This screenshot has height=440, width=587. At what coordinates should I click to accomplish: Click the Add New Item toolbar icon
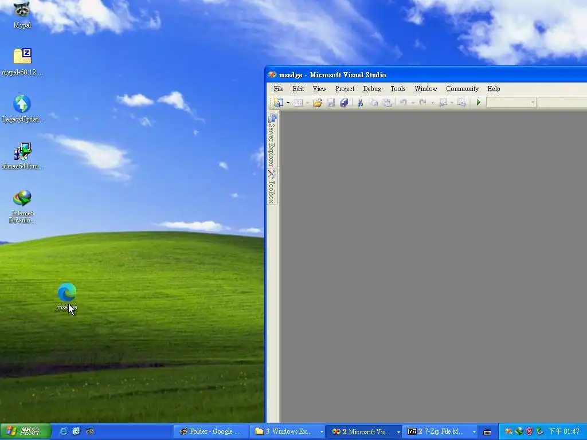tap(298, 103)
